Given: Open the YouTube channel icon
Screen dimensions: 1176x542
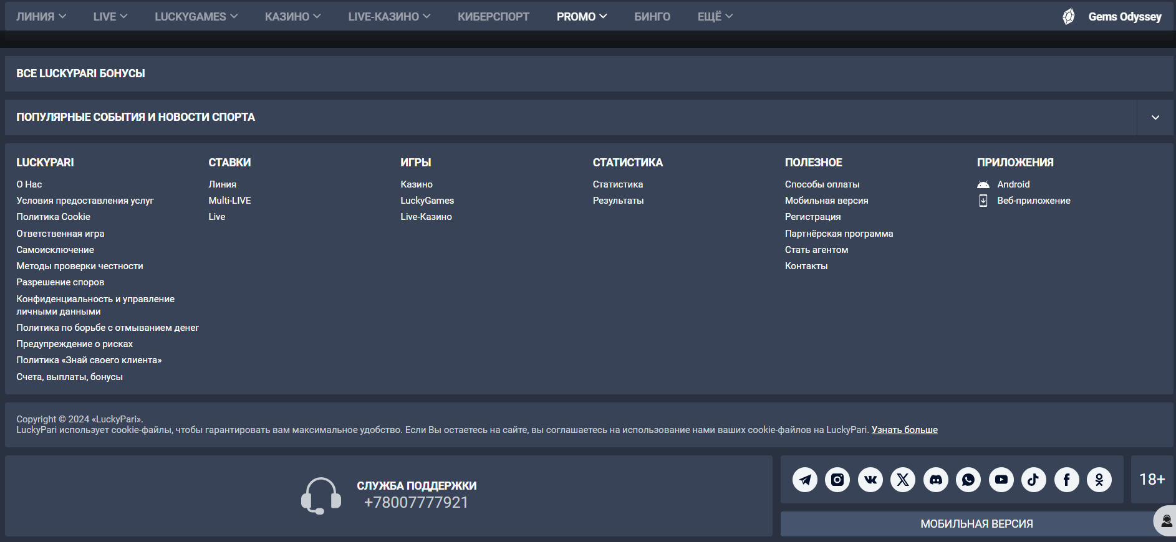Looking at the screenshot, I should coord(1001,480).
